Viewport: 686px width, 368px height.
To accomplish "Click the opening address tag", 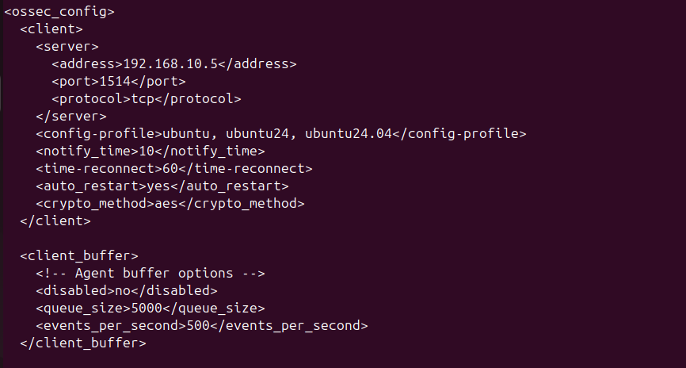I will (87, 63).
